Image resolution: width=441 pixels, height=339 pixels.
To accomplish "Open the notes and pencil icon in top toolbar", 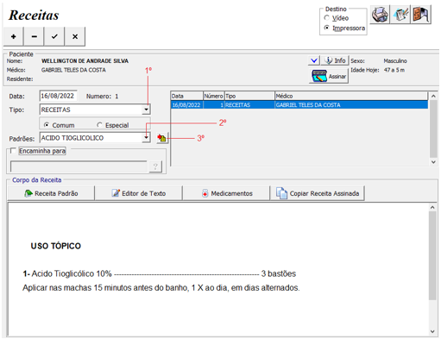I will pos(400,15).
